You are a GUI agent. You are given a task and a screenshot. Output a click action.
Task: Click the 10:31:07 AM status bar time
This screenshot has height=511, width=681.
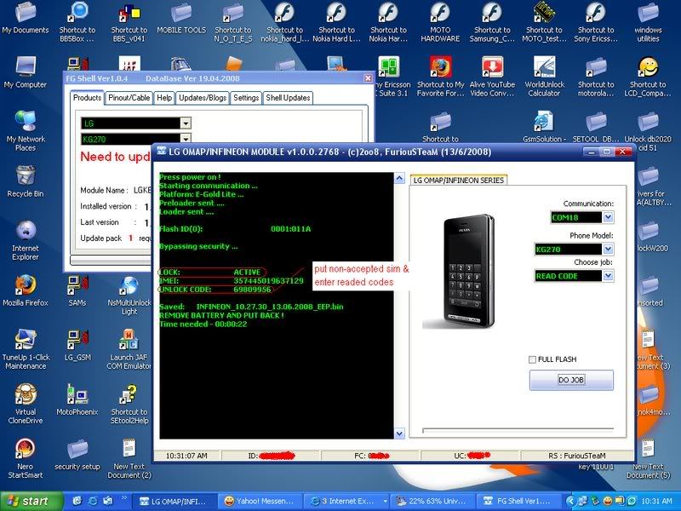click(x=186, y=456)
